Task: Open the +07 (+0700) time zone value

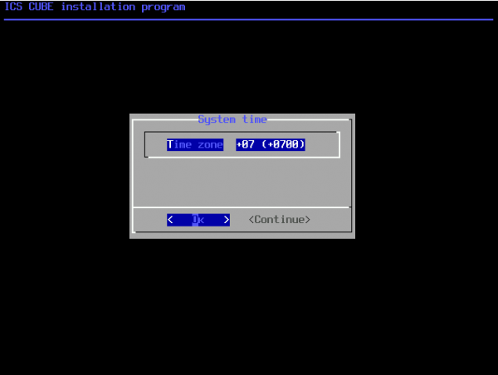Action: 271,144
